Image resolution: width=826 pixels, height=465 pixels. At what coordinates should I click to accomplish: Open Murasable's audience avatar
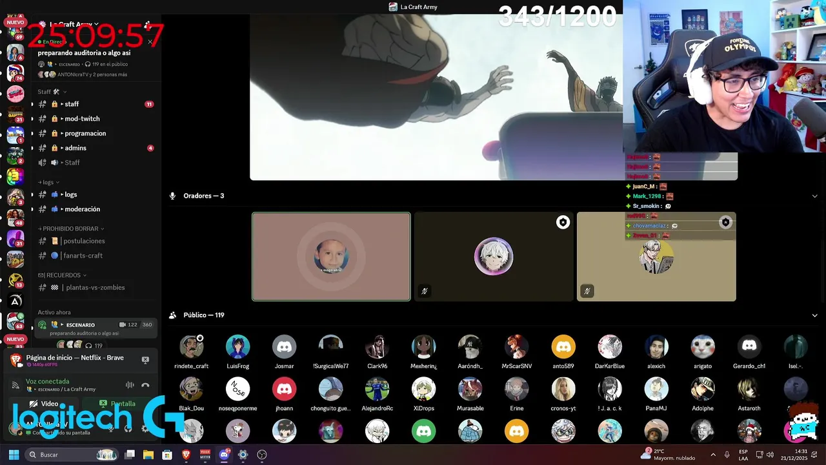tap(470, 389)
